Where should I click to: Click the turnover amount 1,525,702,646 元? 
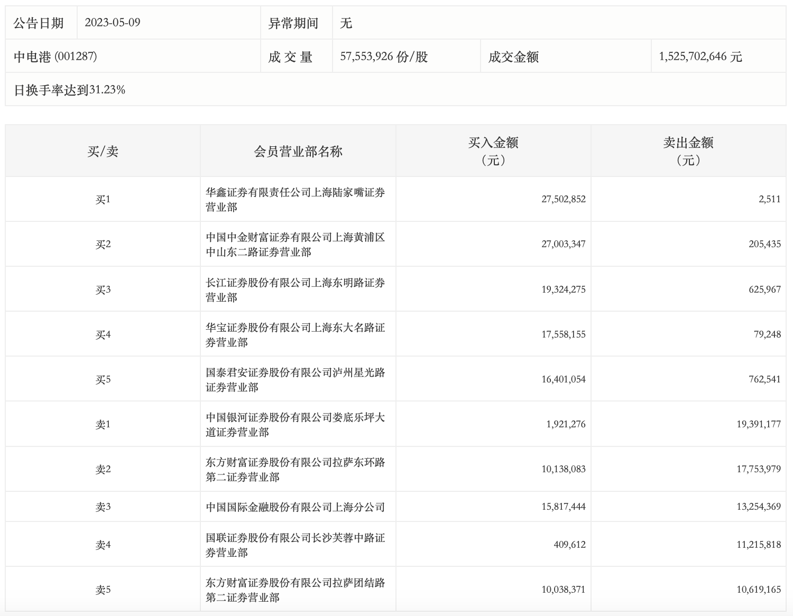coord(700,57)
